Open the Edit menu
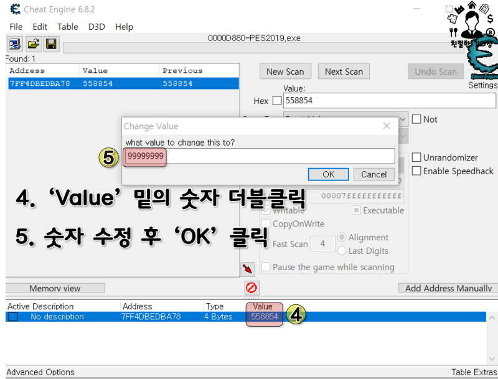This screenshot has width=498, height=379. click(x=40, y=27)
